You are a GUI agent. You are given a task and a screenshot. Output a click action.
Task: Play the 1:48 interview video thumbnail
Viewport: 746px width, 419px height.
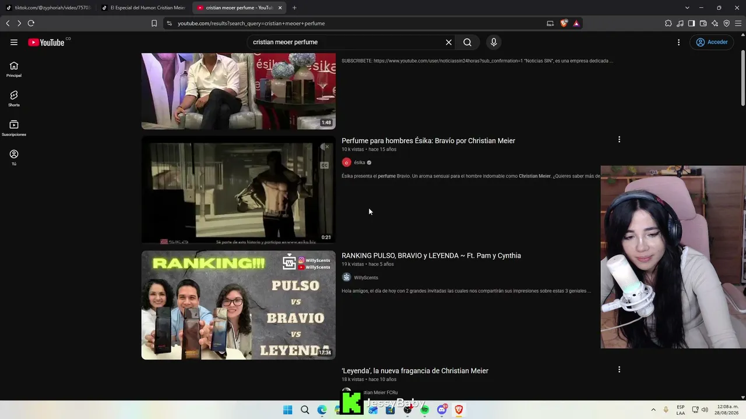pyautogui.click(x=238, y=91)
